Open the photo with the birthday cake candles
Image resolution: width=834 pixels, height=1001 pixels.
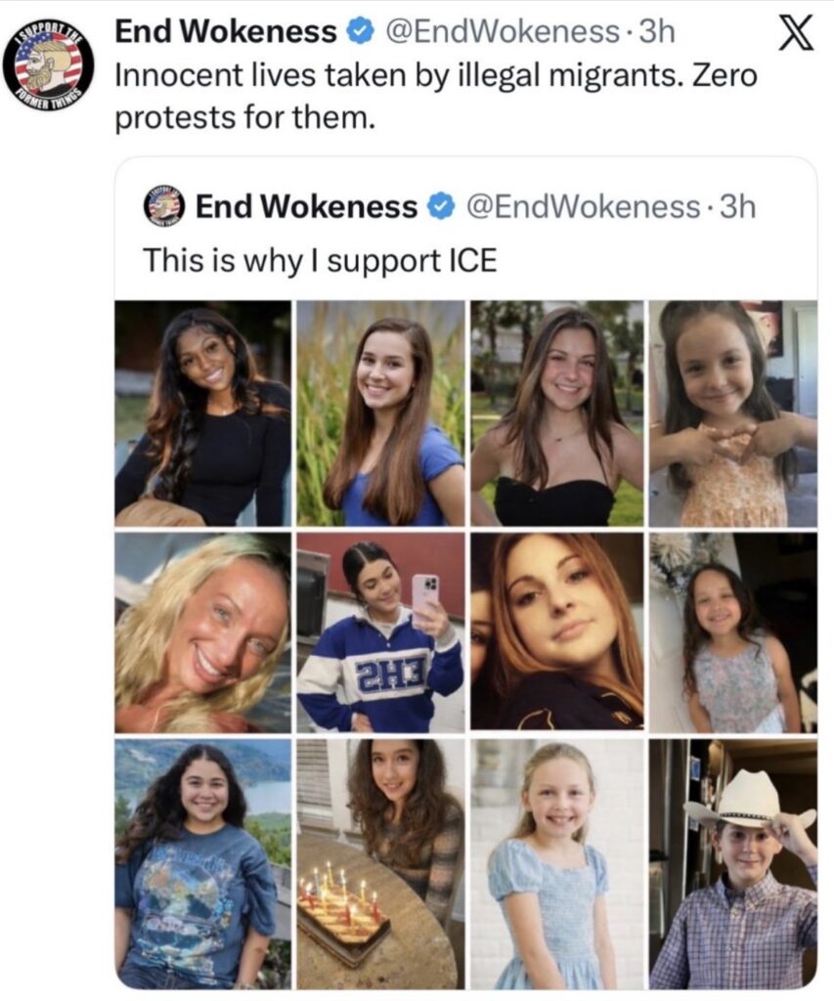pos(380,863)
